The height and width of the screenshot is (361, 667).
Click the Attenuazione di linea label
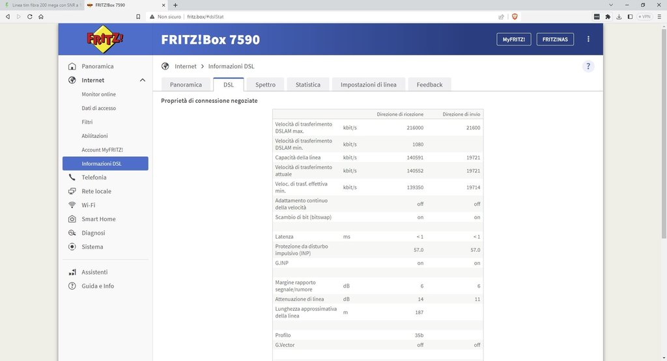(x=300, y=299)
